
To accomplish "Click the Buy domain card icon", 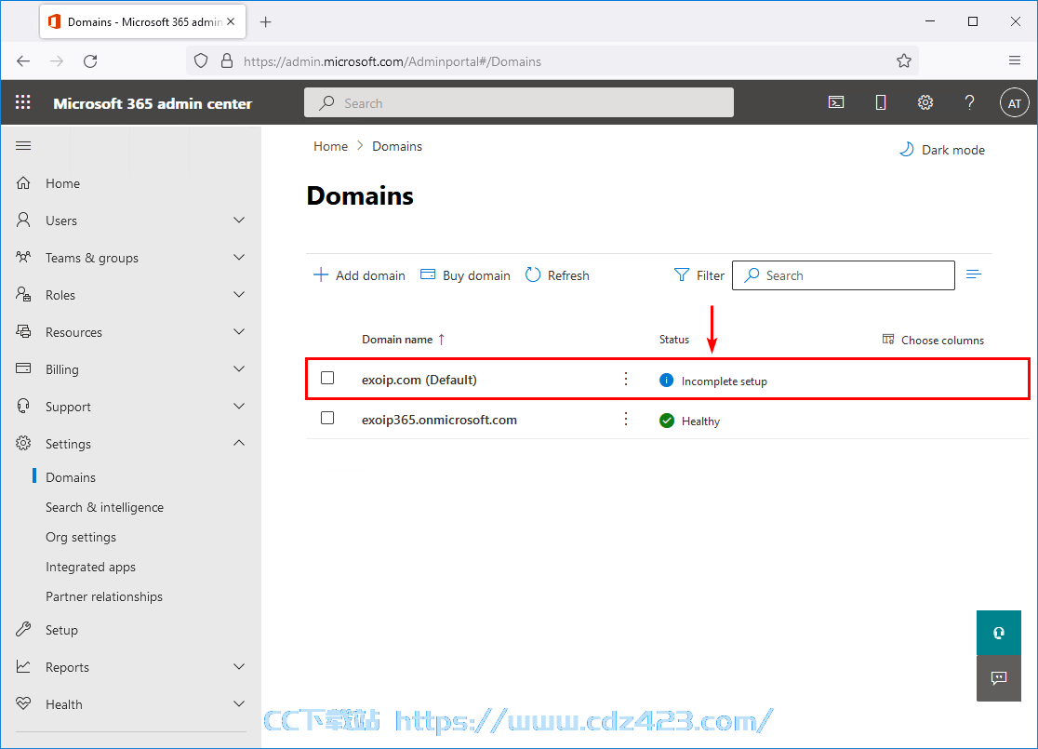I will pyautogui.click(x=428, y=274).
